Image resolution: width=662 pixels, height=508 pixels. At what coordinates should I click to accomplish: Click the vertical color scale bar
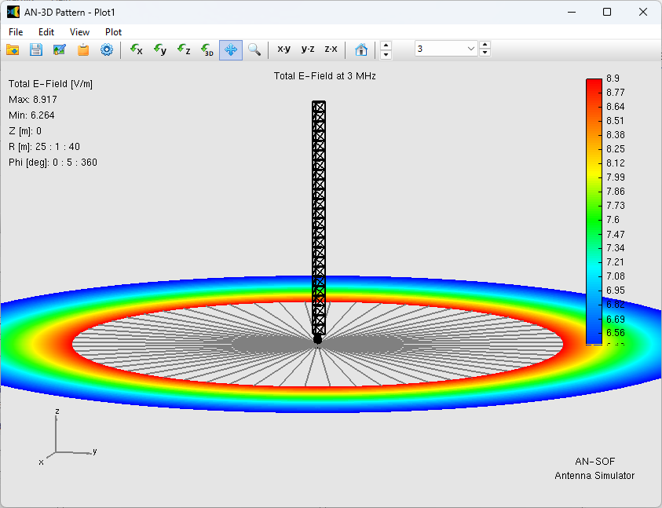click(x=594, y=211)
